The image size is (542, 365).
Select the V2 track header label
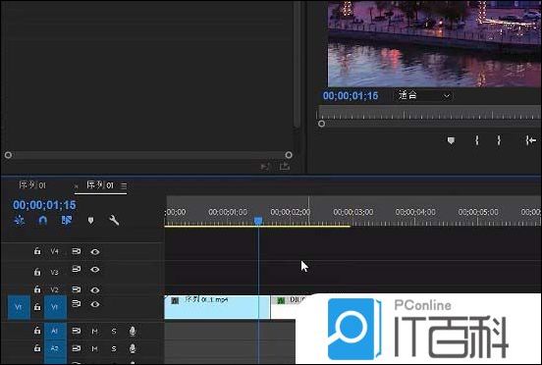pos(55,289)
